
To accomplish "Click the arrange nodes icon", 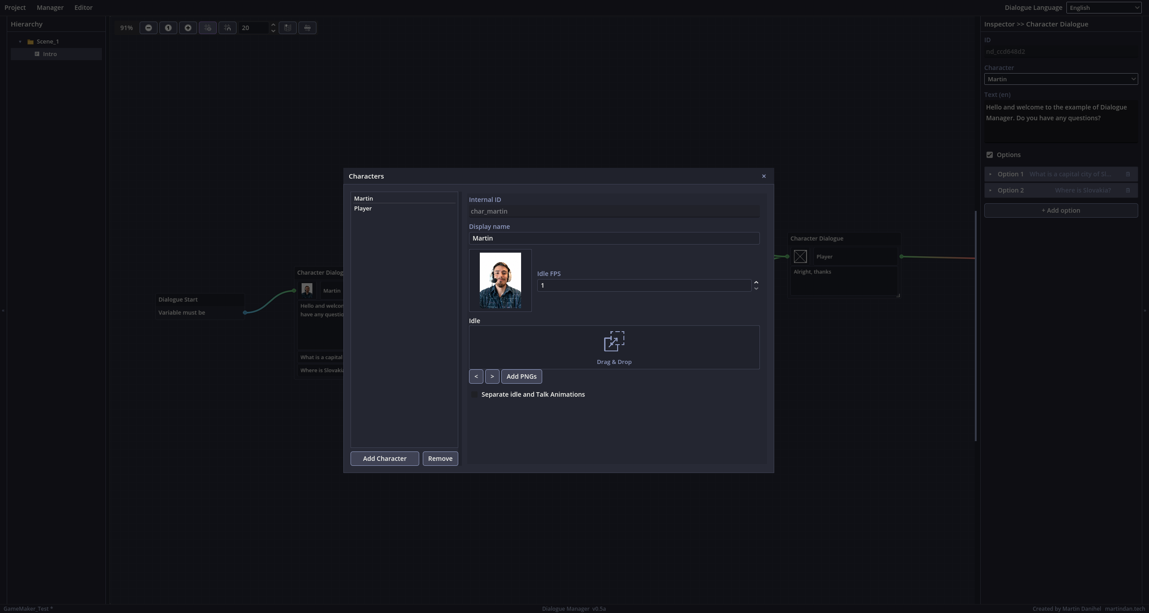I will tap(307, 28).
